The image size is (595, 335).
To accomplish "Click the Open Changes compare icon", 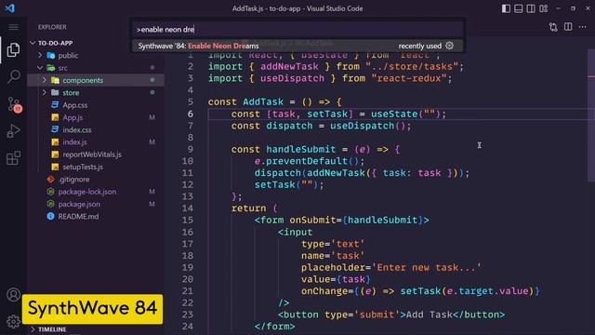I will [x=553, y=27].
